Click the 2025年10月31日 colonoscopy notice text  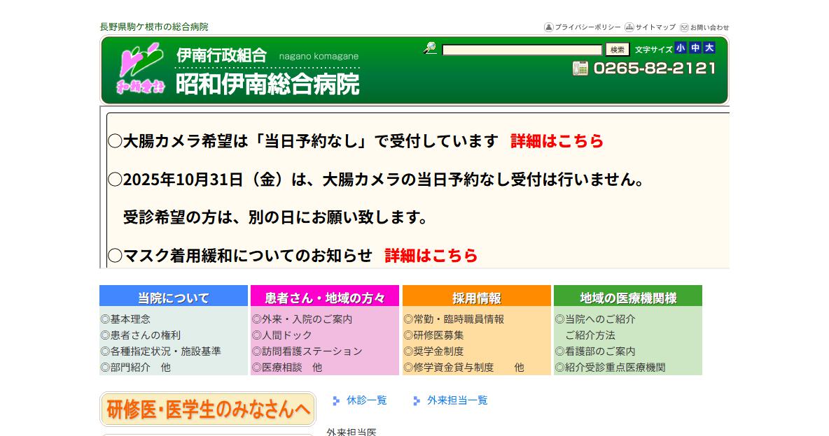[x=376, y=180]
